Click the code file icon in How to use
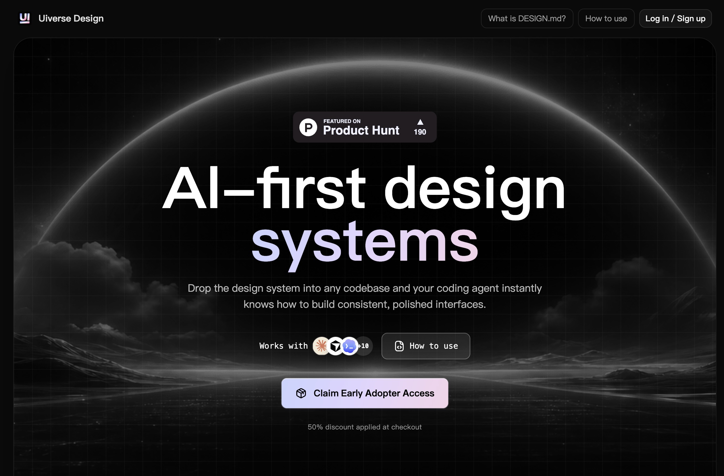Image resolution: width=724 pixels, height=476 pixels. (x=399, y=346)
